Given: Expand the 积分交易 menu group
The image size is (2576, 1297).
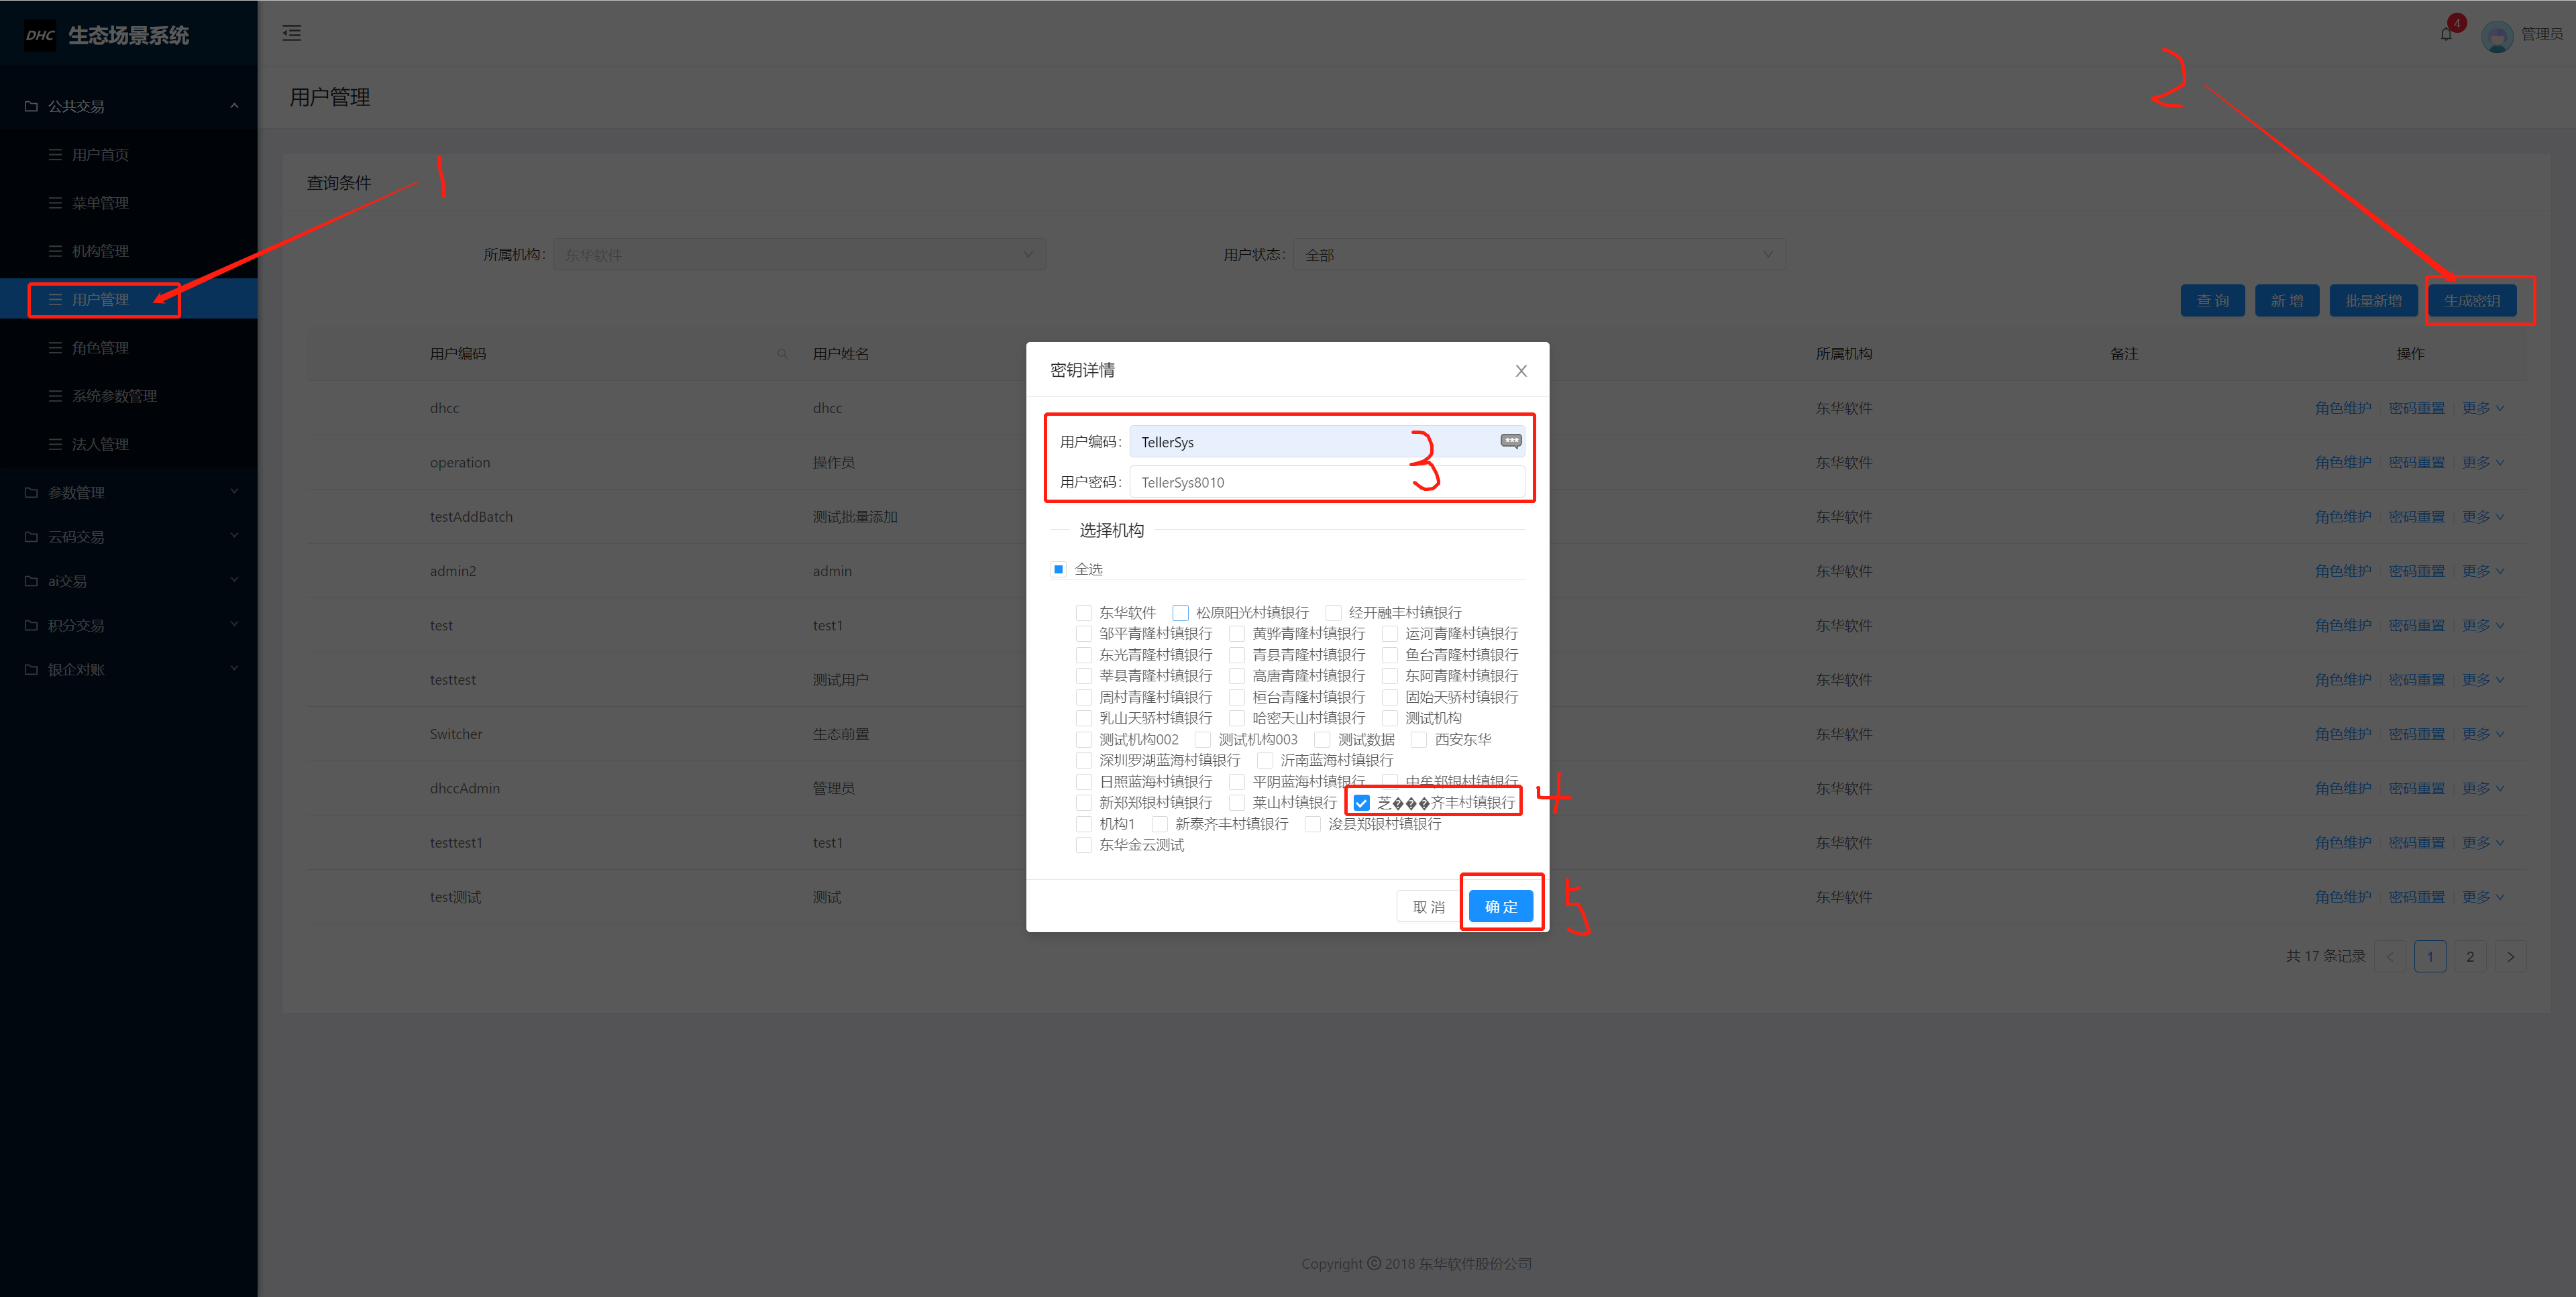Looking at the screenshot, I should click(129, 625).
